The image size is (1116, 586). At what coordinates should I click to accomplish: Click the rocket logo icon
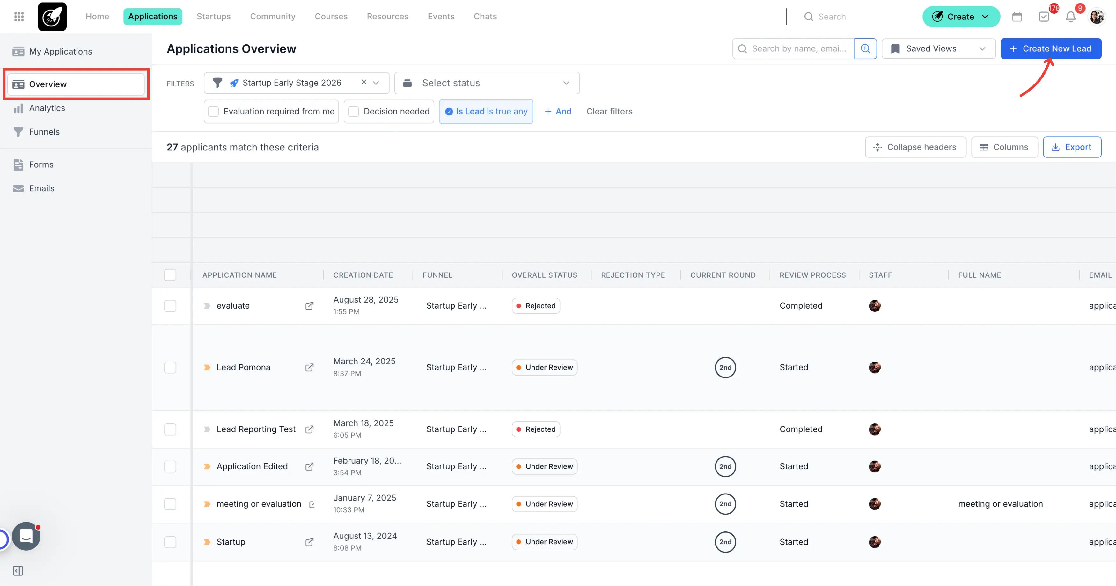pos(52,17)
